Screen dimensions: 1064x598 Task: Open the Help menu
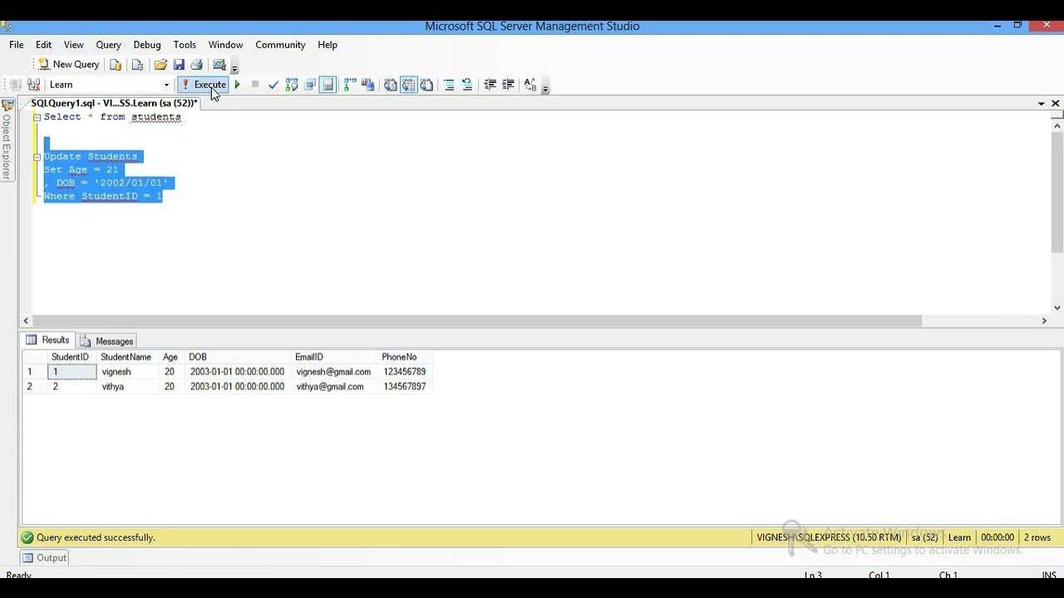pos(328,45)
